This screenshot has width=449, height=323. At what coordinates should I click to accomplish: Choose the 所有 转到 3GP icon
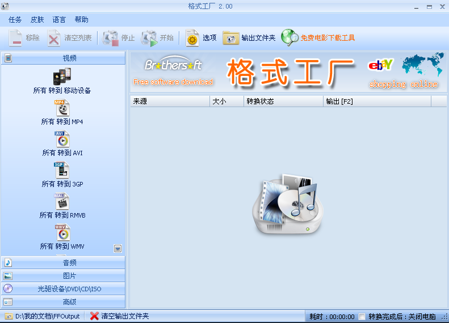pos(61,170)
